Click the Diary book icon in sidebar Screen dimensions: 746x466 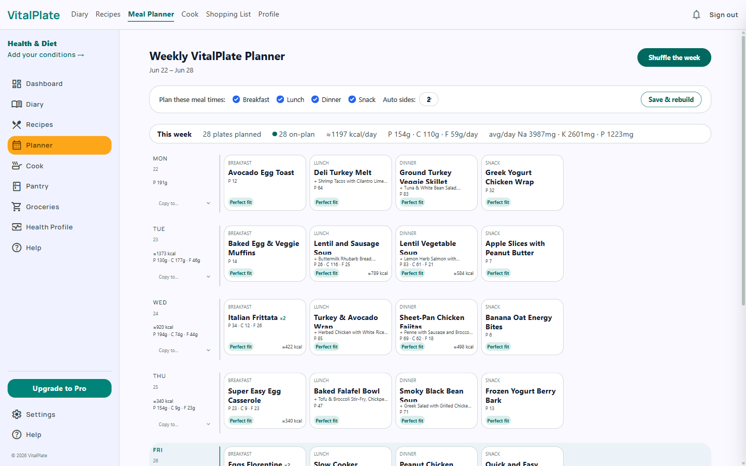[x=17, y=104]
